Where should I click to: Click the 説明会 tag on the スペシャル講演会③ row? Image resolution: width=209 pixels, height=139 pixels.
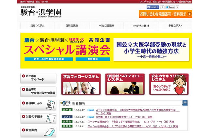coord(67,110)
